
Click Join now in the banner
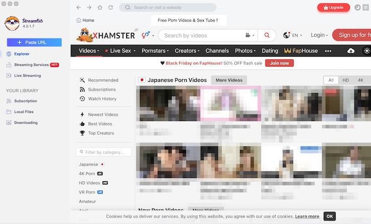tap(279, 63)
